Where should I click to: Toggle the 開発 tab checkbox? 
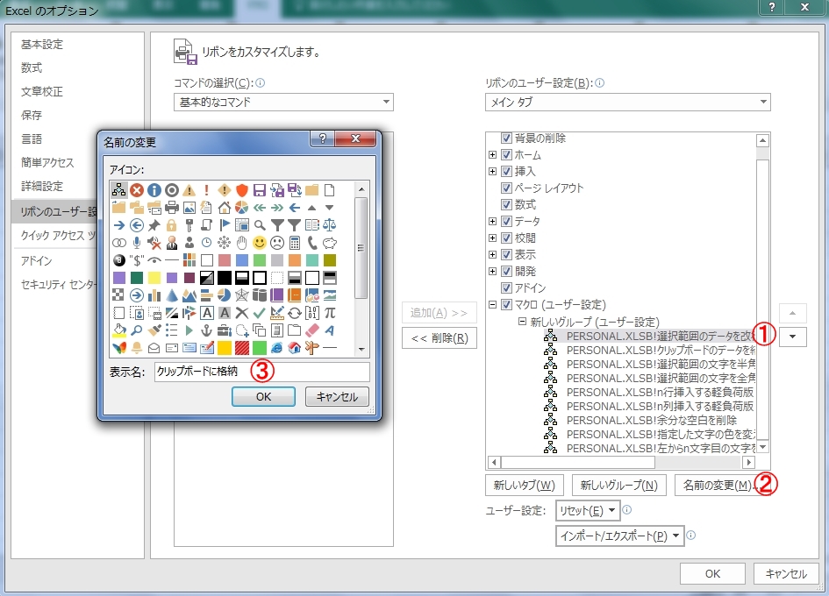506,271
